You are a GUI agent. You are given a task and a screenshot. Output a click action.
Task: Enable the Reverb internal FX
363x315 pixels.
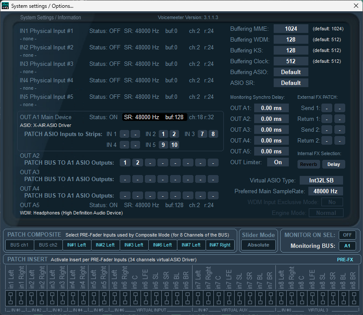pos(308,164)
